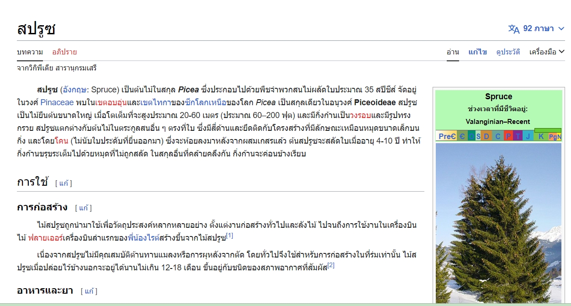Click the language translation icon

(514, 29)
